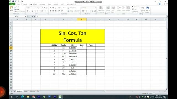Click the formula bar input field
This screenshot has height=99, width=177.
tap(101, 16)
